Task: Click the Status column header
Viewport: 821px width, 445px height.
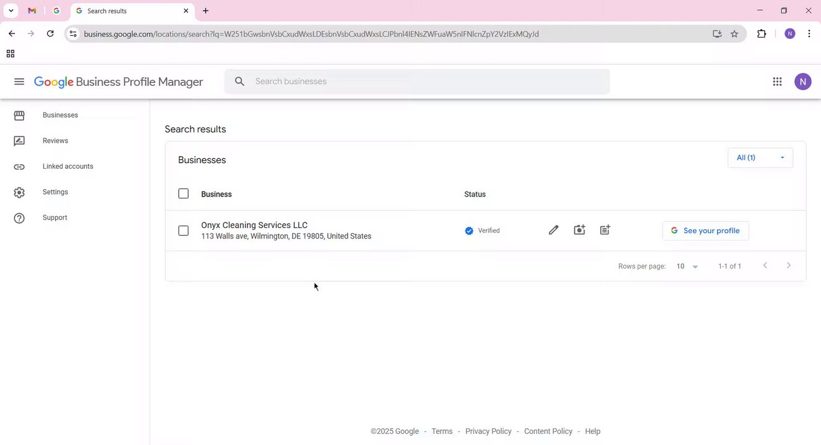Action: pos(475,194)
